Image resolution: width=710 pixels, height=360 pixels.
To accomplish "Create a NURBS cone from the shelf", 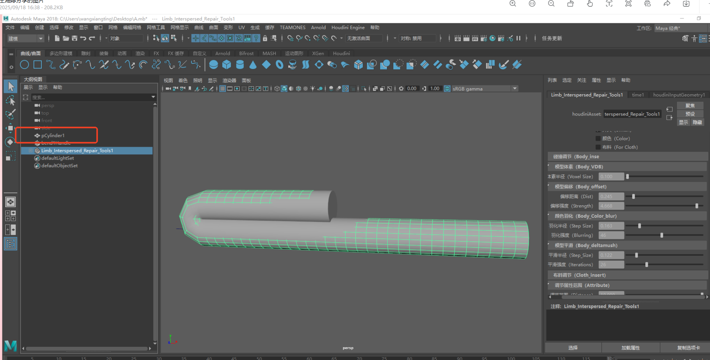I will [253, 65].
